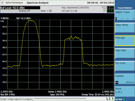Image resolution: width=135 pixels, height=101 pixels.
Task: Click the Span 100 MHz label
Action: [x=57, y=95]
